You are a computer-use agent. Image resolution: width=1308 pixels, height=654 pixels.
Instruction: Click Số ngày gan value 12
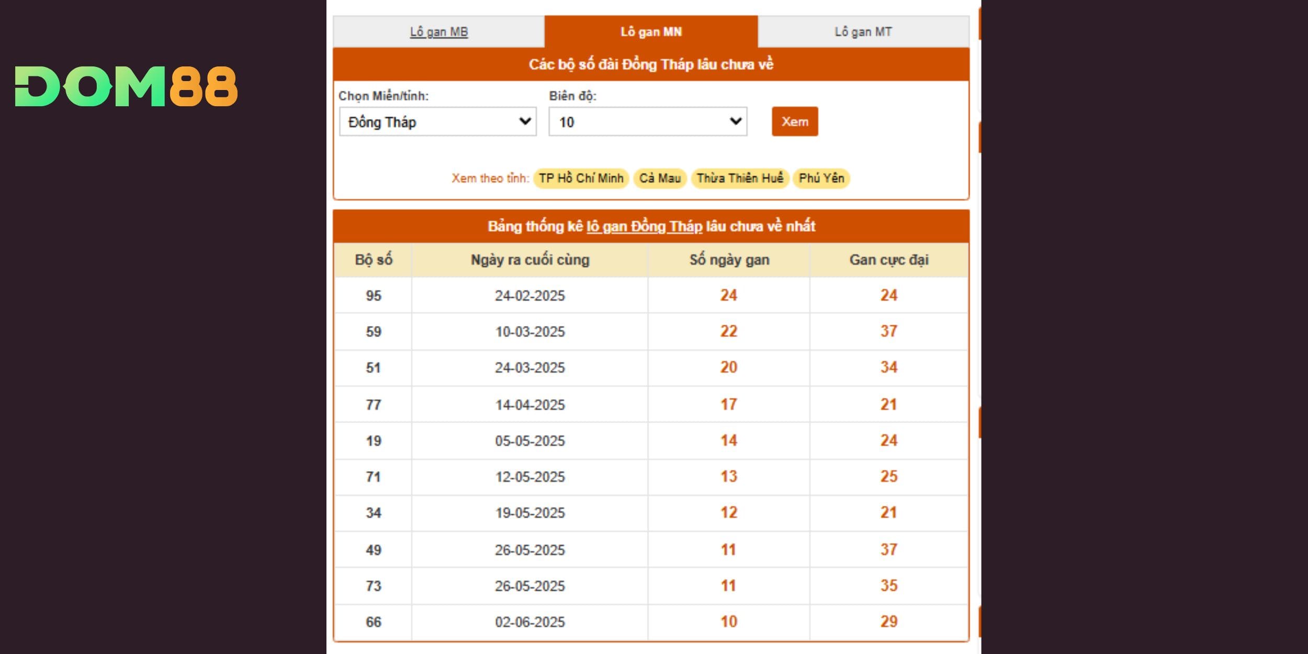tap(729, 512)
